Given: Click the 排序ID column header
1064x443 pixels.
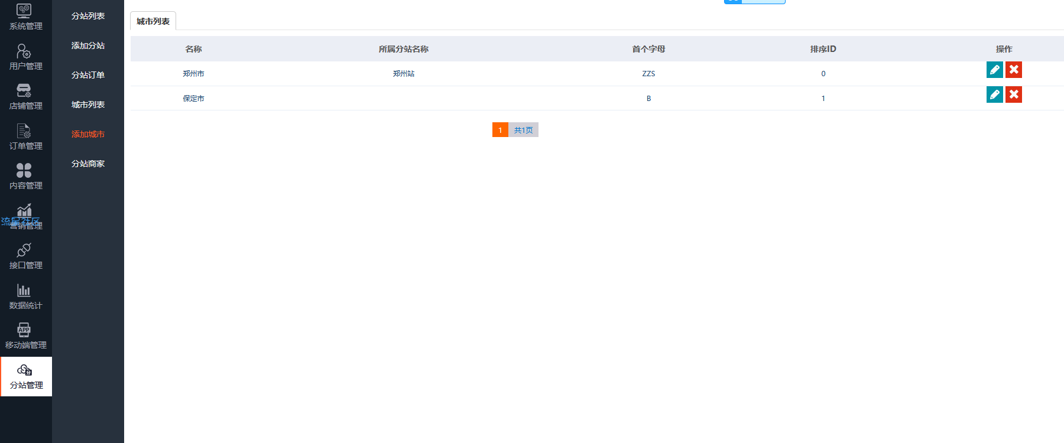Looking at the screenshot, I should 823,49.
